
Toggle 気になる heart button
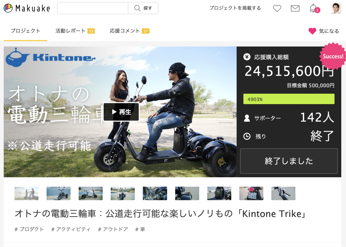324,31
